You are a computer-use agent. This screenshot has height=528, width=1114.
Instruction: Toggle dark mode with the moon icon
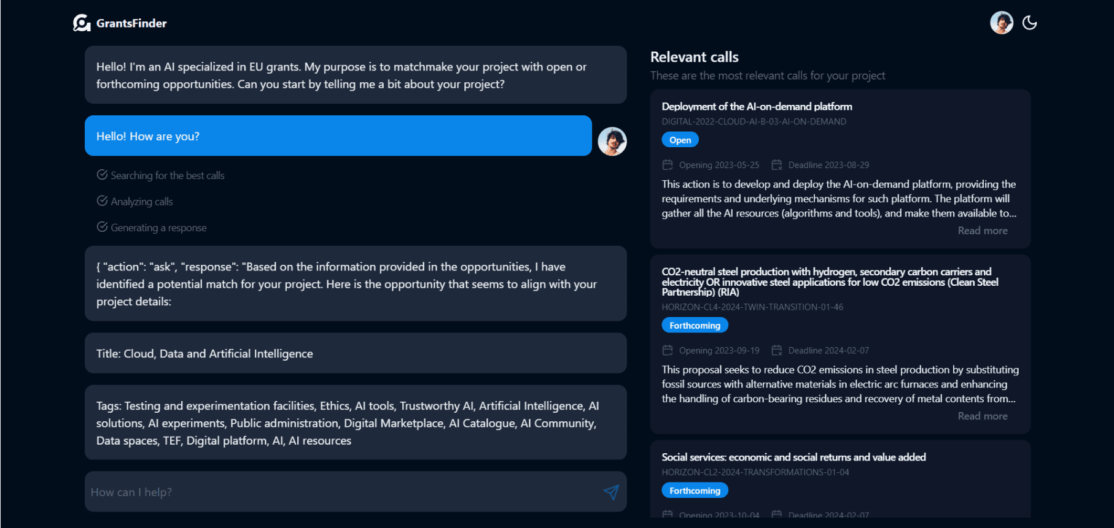coord(1029,23)
